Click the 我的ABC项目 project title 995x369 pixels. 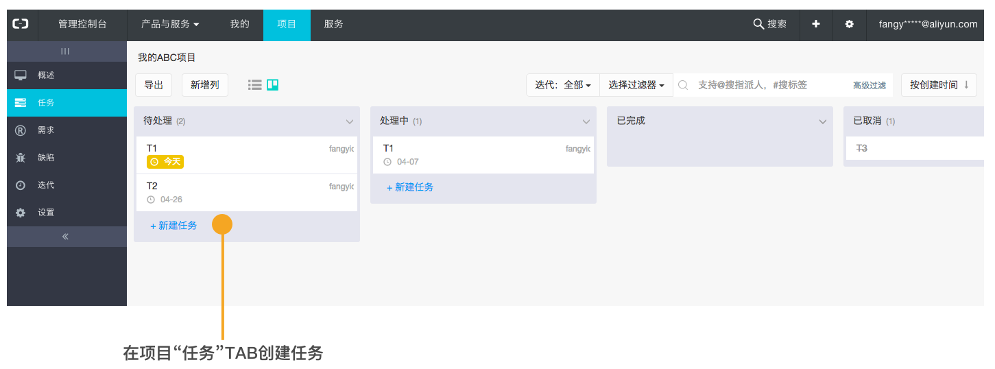167,58
